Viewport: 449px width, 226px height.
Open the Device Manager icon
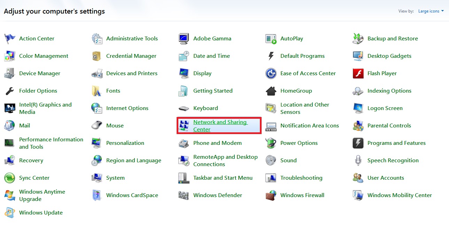point(10,73)
